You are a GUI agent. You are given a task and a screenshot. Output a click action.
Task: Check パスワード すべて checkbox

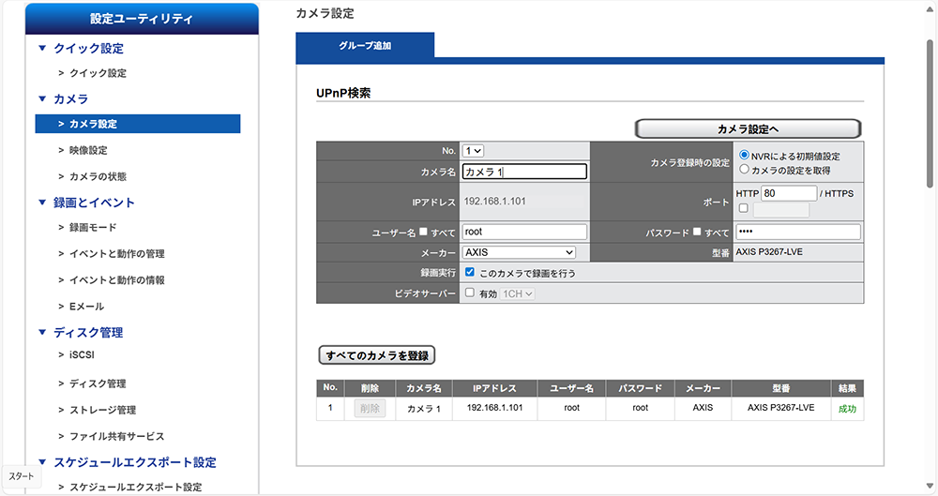(x=697, y=232)
